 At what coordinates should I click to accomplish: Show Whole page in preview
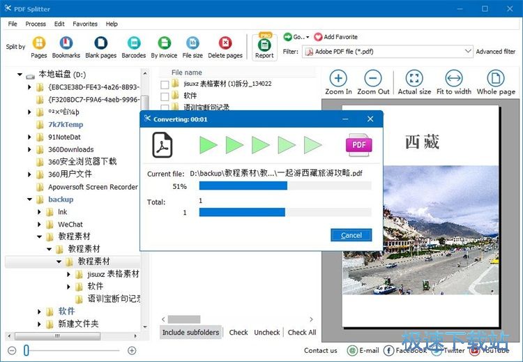tap(496, 82)
